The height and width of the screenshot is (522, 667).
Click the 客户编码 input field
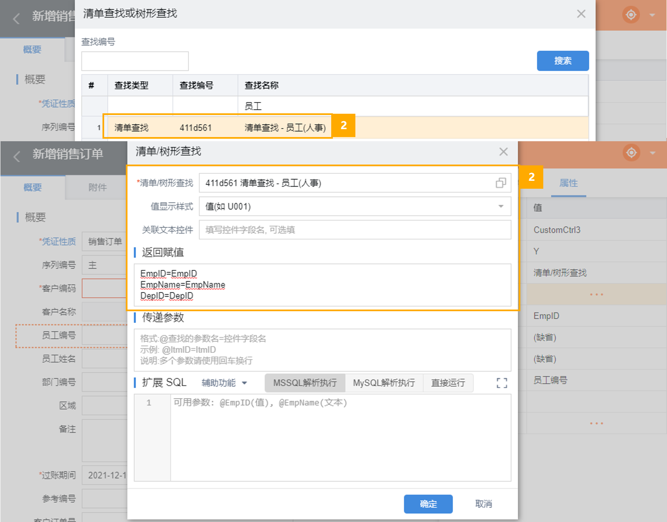pos(105,288)
